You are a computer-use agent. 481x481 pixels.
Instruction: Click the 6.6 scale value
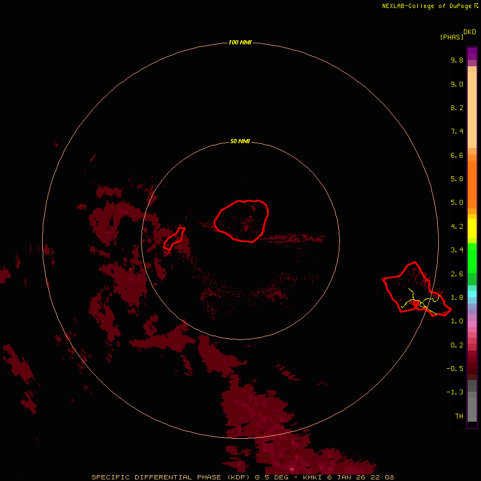coord(457,155)
